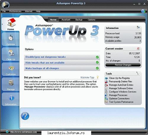
Task: Minimize the PowerUp 3 window
Action: point(134,4)
